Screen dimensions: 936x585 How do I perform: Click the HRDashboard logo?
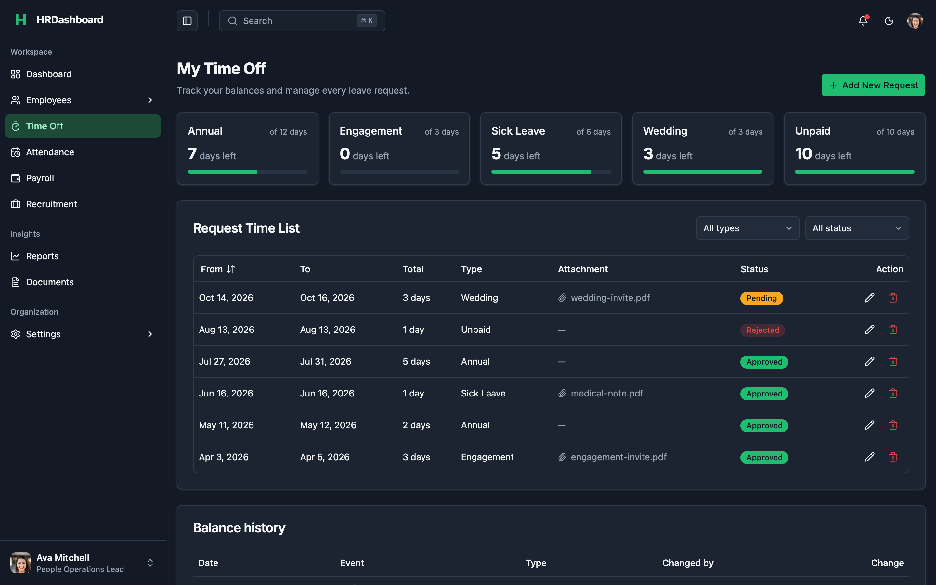click(59, 20)
